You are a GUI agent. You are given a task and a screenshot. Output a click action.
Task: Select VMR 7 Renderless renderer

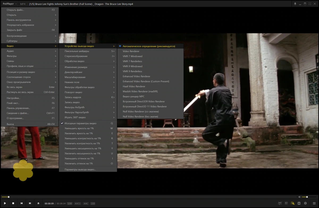click(x=150, y=61)
